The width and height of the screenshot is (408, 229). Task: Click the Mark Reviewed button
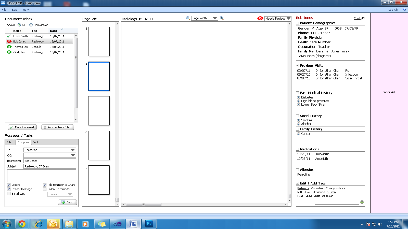coord(22,127)
